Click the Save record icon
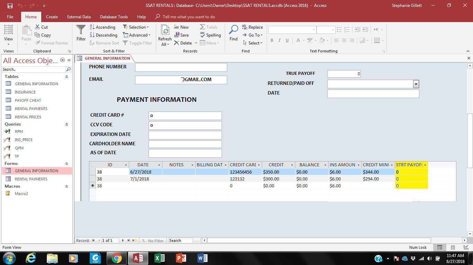The width and height of the screenshot is (473, 265). tap(177, 35)
